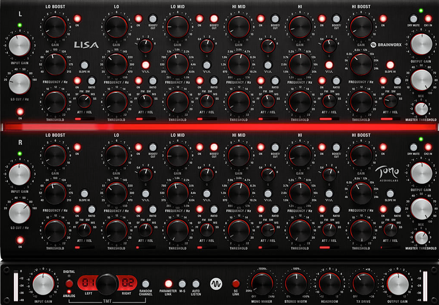Toggle DRY MUTE on the R channel
The width and height of the screenshot is (439, 305).
click(x=414, y=147)
